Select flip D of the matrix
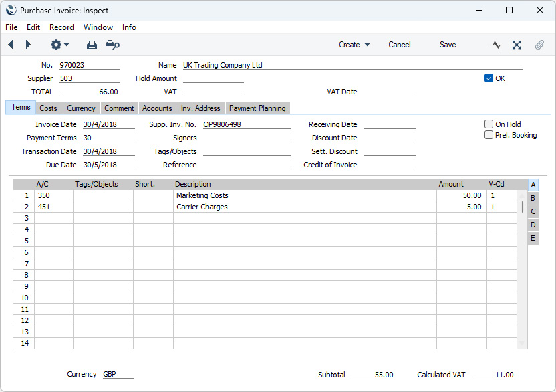The image size is (556, 392). [x=533, y=225]
